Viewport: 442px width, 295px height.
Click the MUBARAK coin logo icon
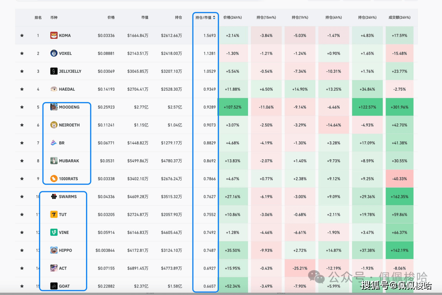[54, 161]
